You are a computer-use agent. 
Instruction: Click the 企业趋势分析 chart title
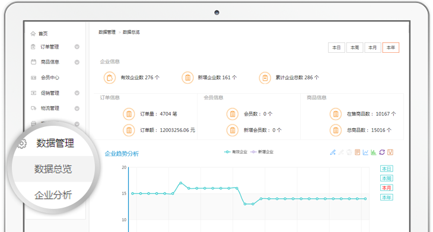click(122, 154)
